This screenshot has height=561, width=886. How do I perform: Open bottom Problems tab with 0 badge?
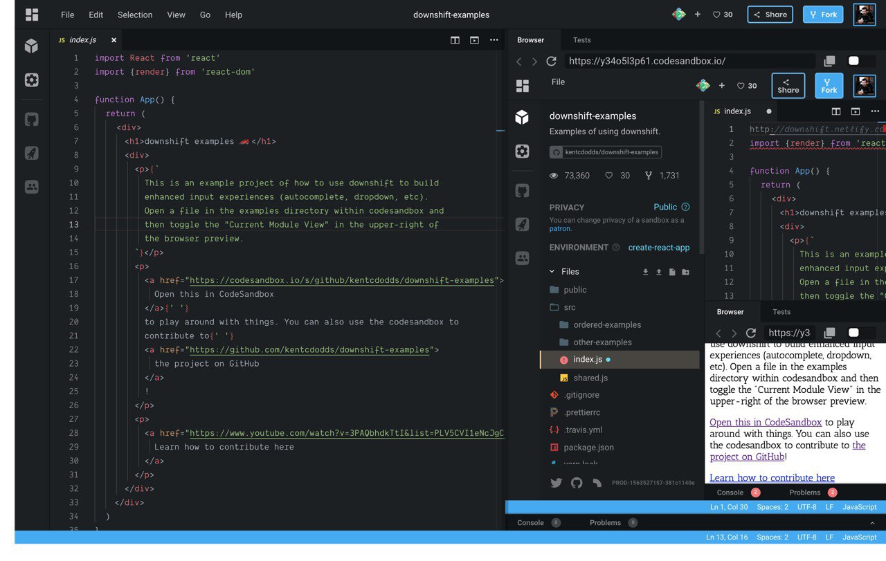click(x=613, y=523)
